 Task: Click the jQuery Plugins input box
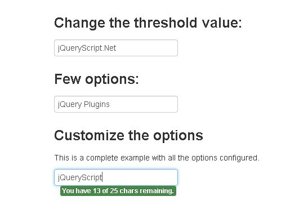pyautogui.click(x=116, y=104)
